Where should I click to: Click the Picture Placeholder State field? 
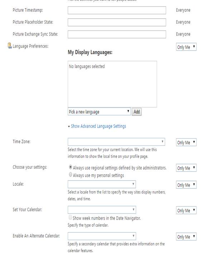pos(117,22)
